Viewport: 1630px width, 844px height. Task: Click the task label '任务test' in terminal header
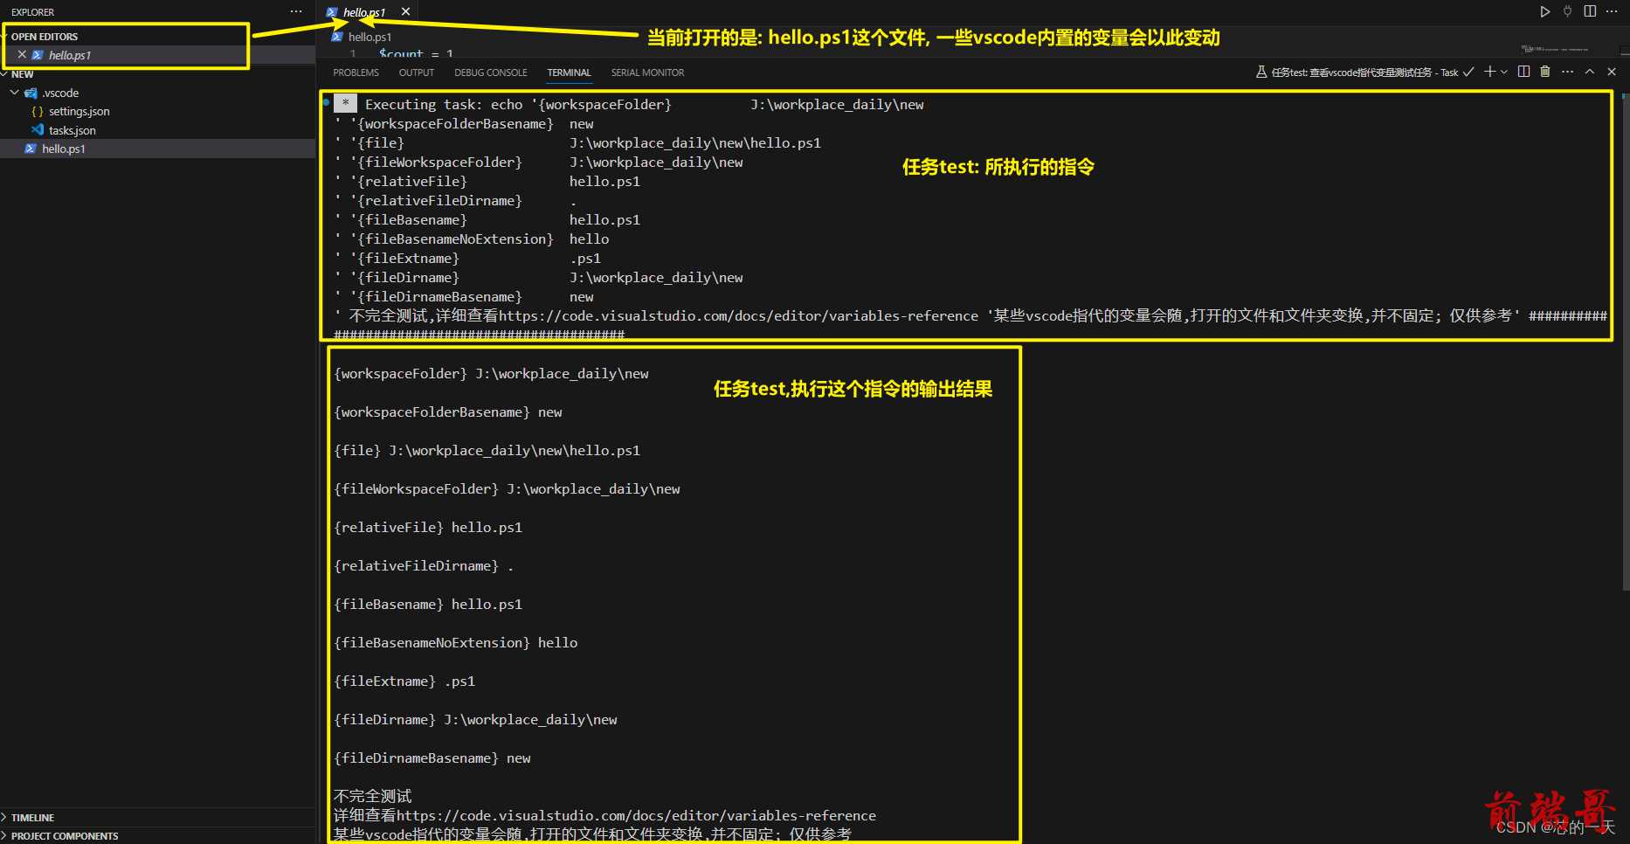pos(1364,73)
